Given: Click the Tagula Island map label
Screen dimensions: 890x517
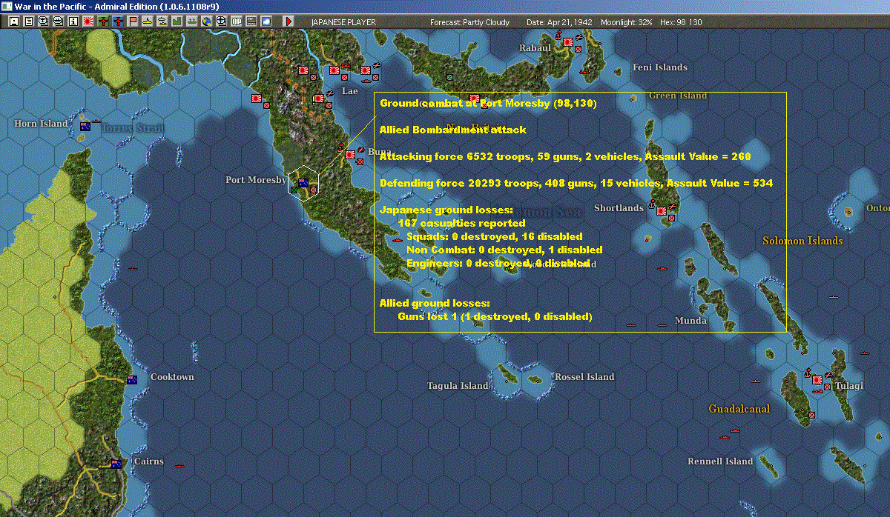Looking at the screenshot, I should pos(458,386).
